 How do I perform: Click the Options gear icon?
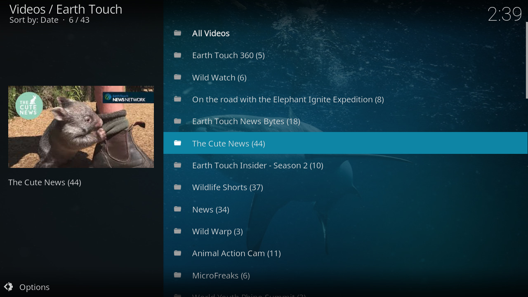(x=9, y=287)
